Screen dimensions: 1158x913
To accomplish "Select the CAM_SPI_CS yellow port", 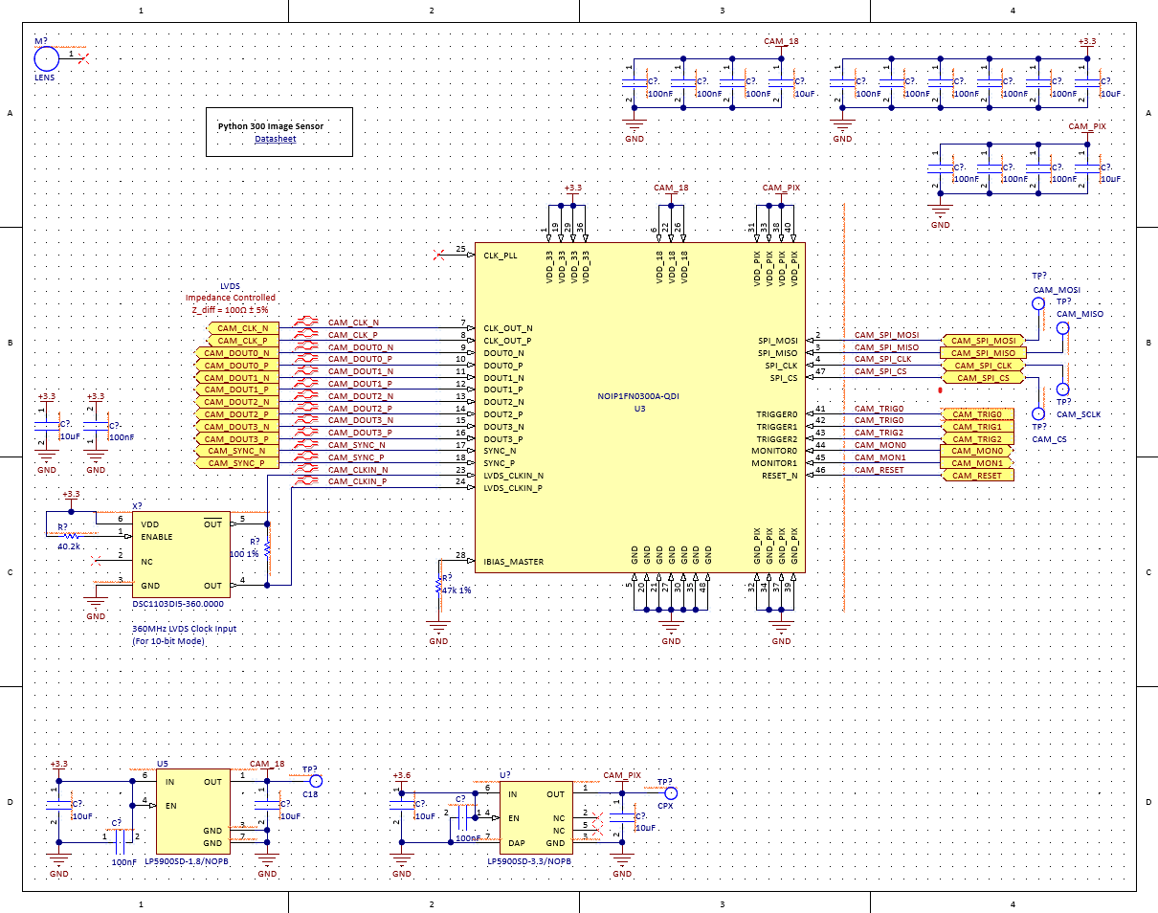I will (984, 378).
